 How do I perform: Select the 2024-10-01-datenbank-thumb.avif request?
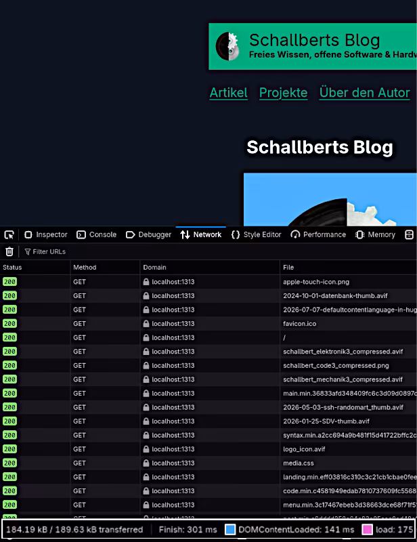pyautogui.click(x=208, y=295)
